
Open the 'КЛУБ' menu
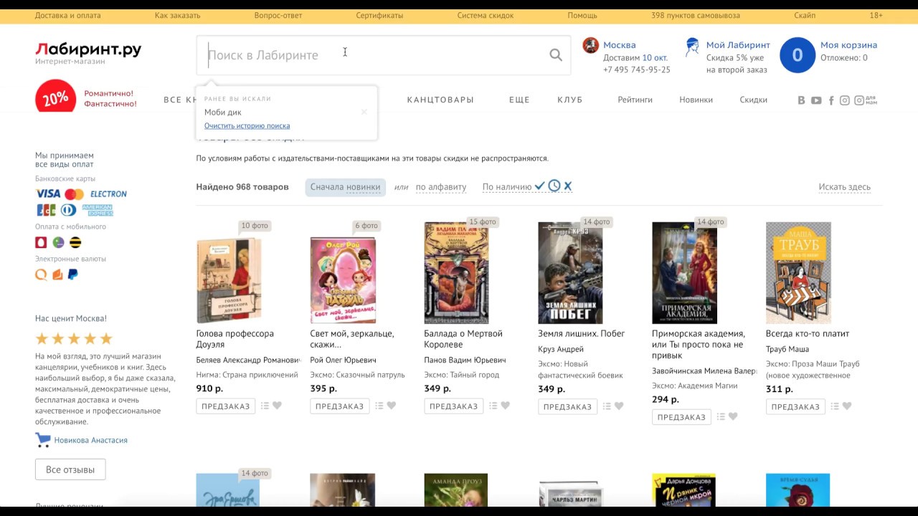click(570, 100)
